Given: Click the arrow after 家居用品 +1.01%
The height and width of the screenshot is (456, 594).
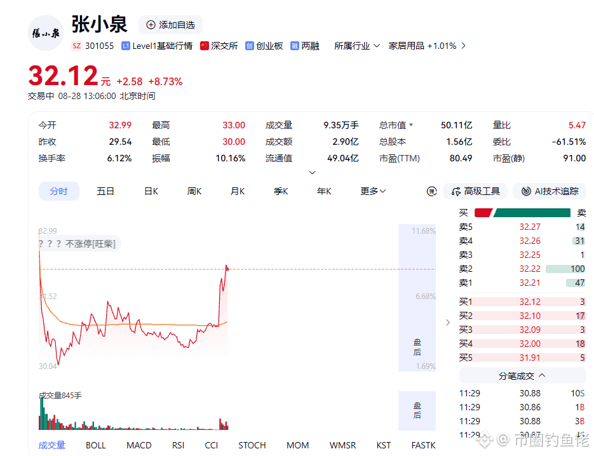Looking at the screenshot, I should tap(463, 46).
